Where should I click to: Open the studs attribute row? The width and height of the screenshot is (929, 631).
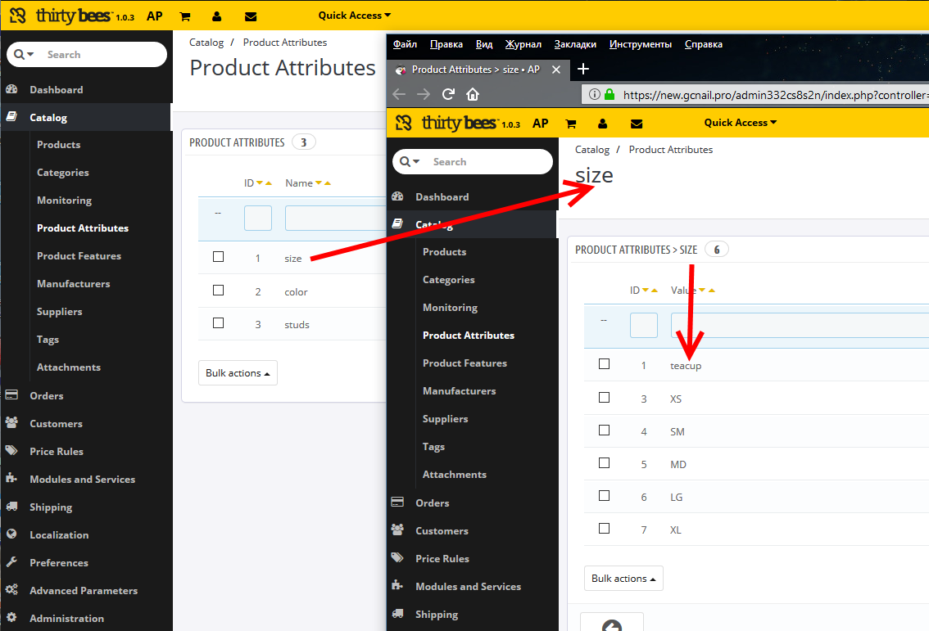click(297, 325)
